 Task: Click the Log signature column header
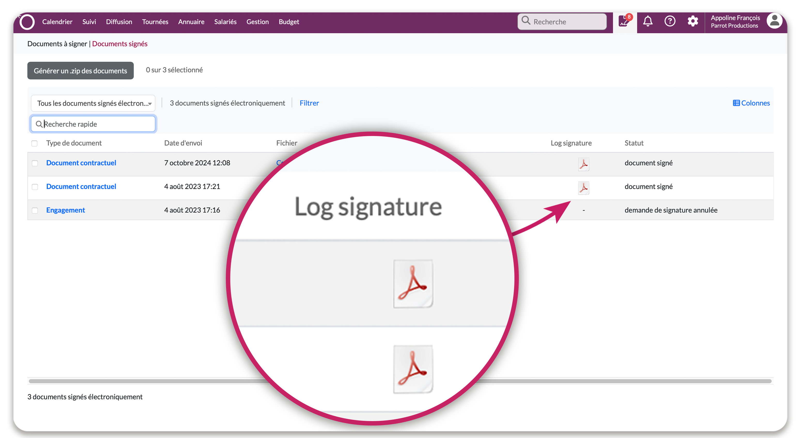click(x=571, y=143)
